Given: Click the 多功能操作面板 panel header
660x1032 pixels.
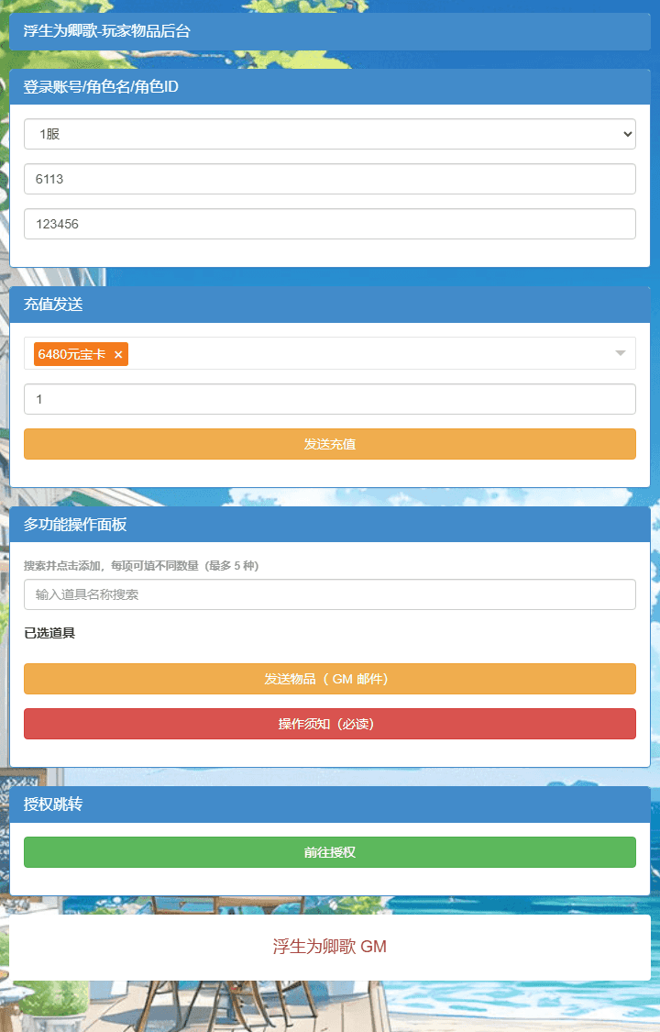Looking at the screenshot, I should (329, 525).
